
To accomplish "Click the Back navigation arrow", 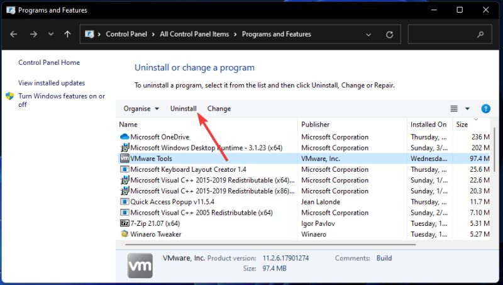I will (x=13, y=34).
